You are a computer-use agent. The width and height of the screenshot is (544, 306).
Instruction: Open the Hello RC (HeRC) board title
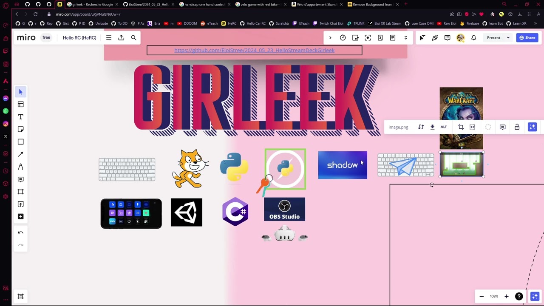point(79,38)
